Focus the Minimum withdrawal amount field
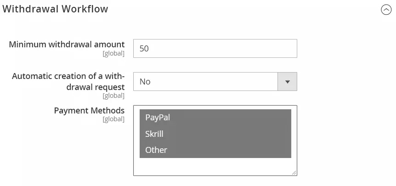Screen dimensions: 396x186 click(215, 48)
